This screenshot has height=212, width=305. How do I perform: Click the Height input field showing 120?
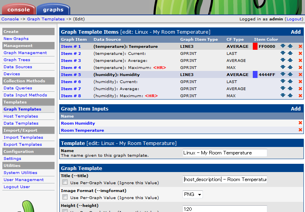click(225, 209)
